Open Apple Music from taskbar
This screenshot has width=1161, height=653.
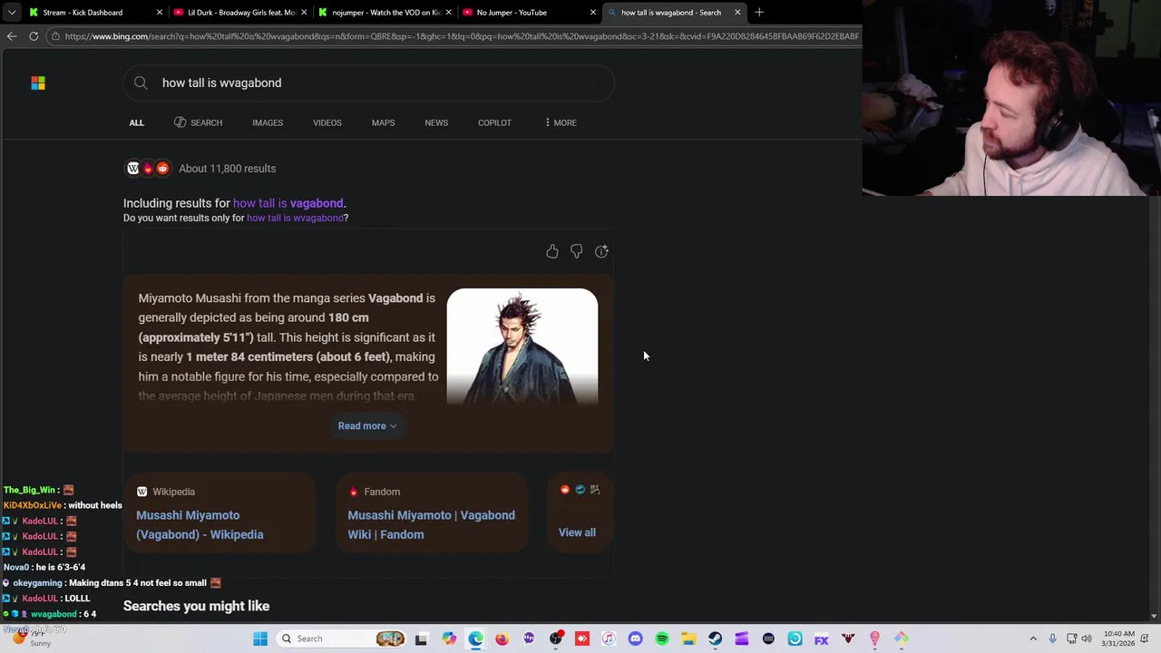[x=609, y=638]
